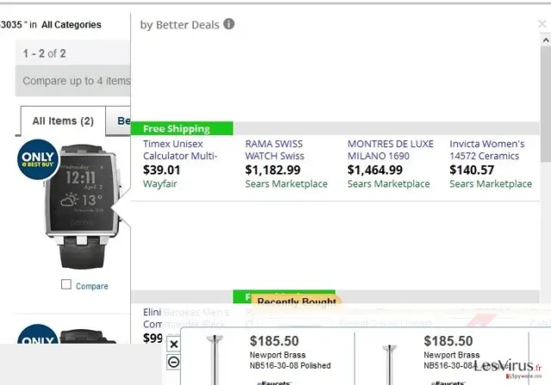This screenshot has height=385, width=551.
Task: Click the $140.57 price
Action: tap(472, 170)
